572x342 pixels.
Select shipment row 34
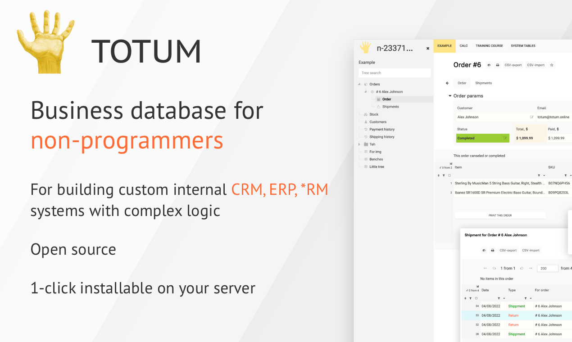point(517,306)
